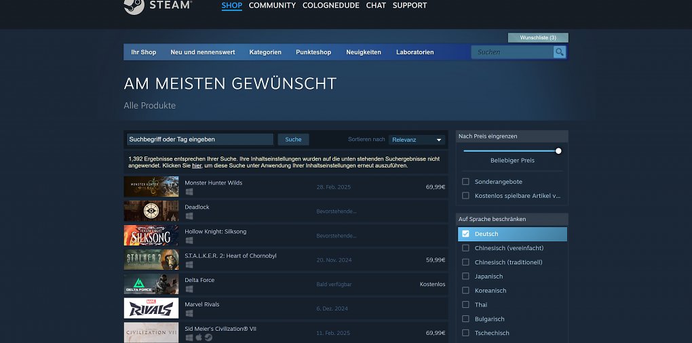
Task: Open Marvel Rivals thumbnail
Action: 151,308
